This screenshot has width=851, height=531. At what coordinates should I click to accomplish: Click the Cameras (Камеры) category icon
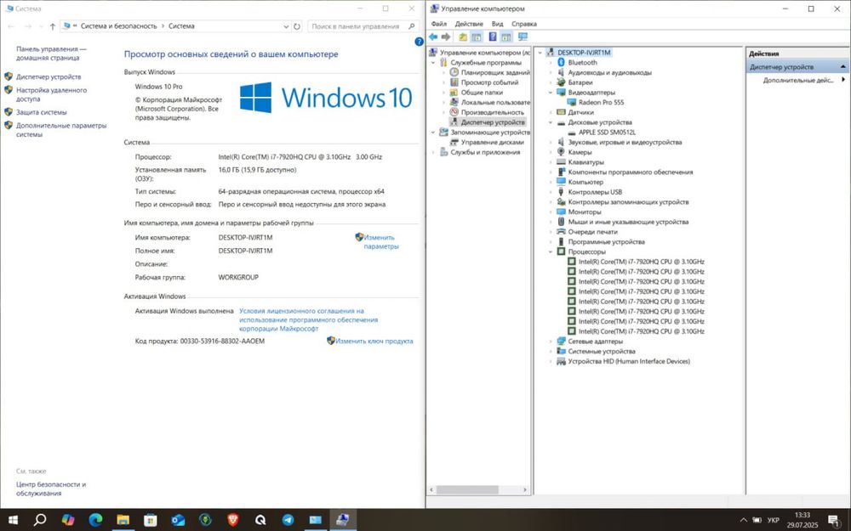(561, 152)
